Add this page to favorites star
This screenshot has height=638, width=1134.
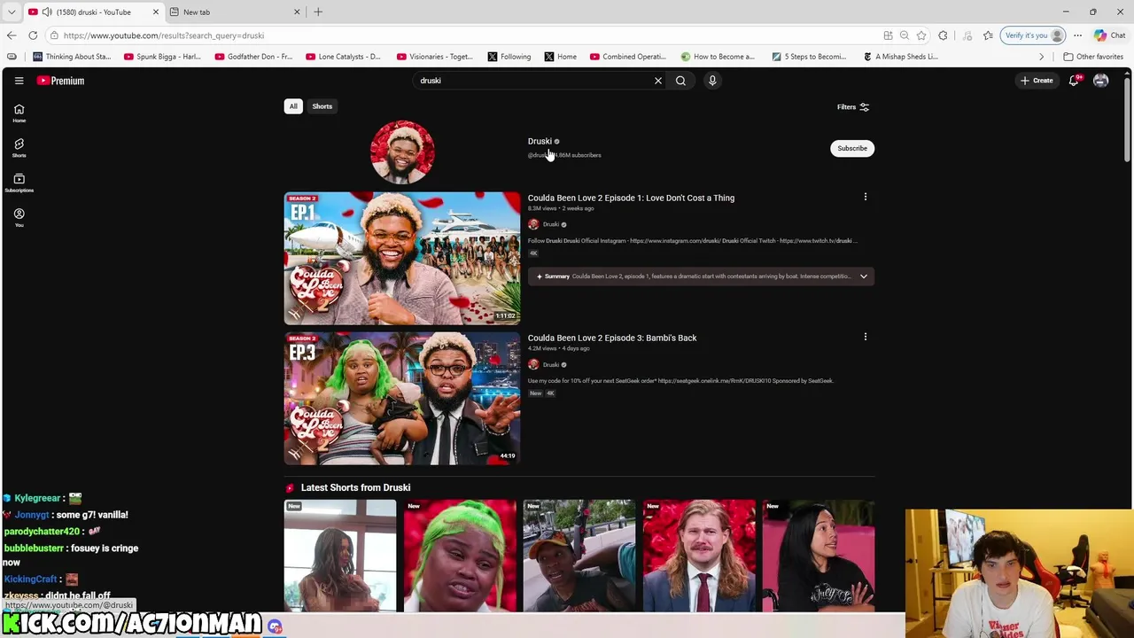(x=921, y=35)
